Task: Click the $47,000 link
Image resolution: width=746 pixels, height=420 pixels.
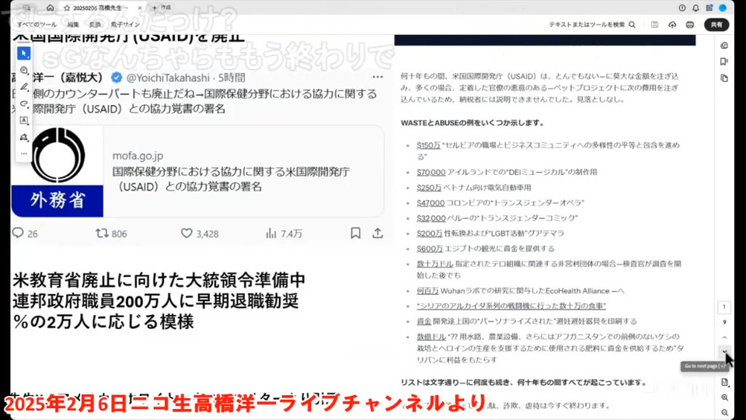Action: pyautogui.click(x=431, y=203)
